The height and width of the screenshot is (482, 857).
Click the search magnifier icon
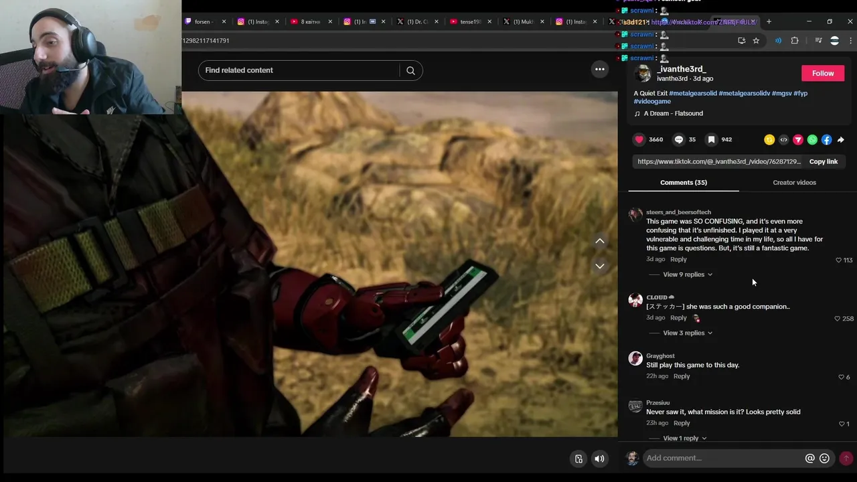[x=410, y=70]
